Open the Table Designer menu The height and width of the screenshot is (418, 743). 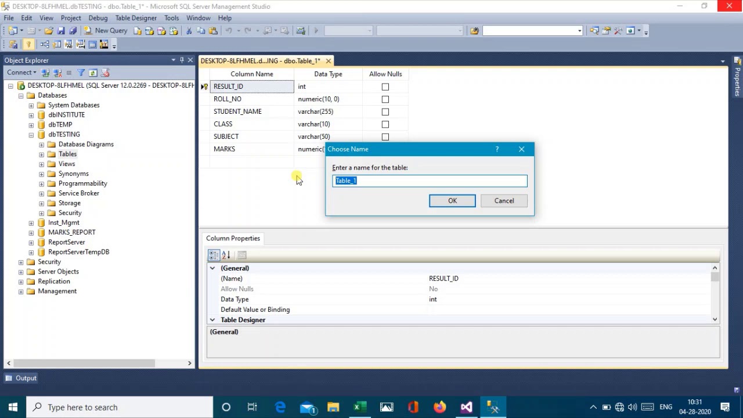pos(136,18)
